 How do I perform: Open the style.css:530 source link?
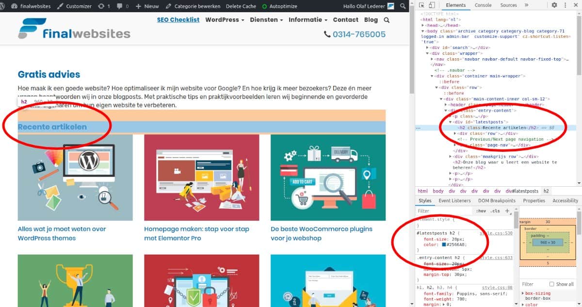[x=496, y=233]
